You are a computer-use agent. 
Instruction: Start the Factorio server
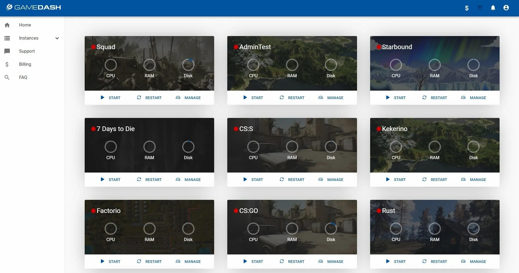pos(110,262)
